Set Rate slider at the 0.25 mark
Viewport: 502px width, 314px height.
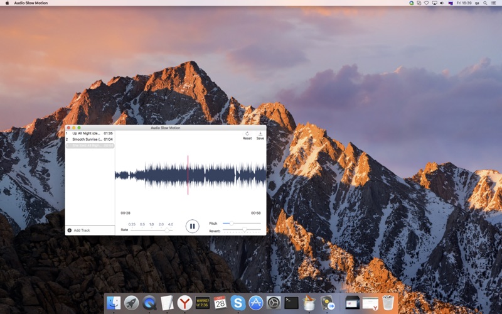tap(132, 230)
